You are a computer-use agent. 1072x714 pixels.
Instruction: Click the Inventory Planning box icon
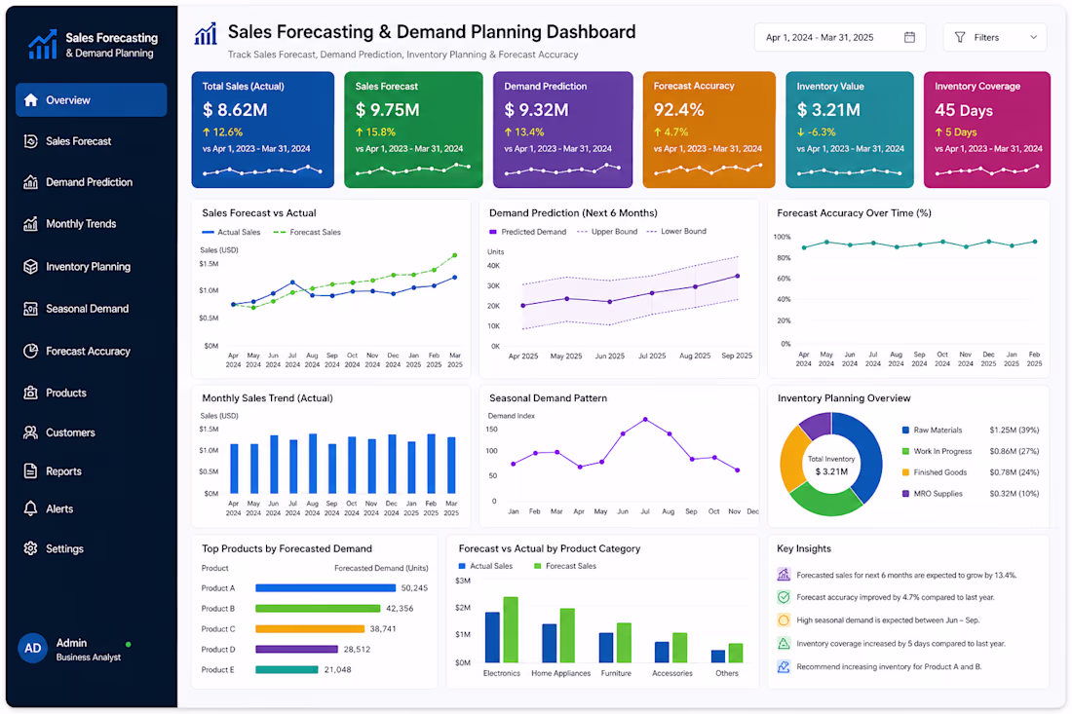tap(30, 267)
